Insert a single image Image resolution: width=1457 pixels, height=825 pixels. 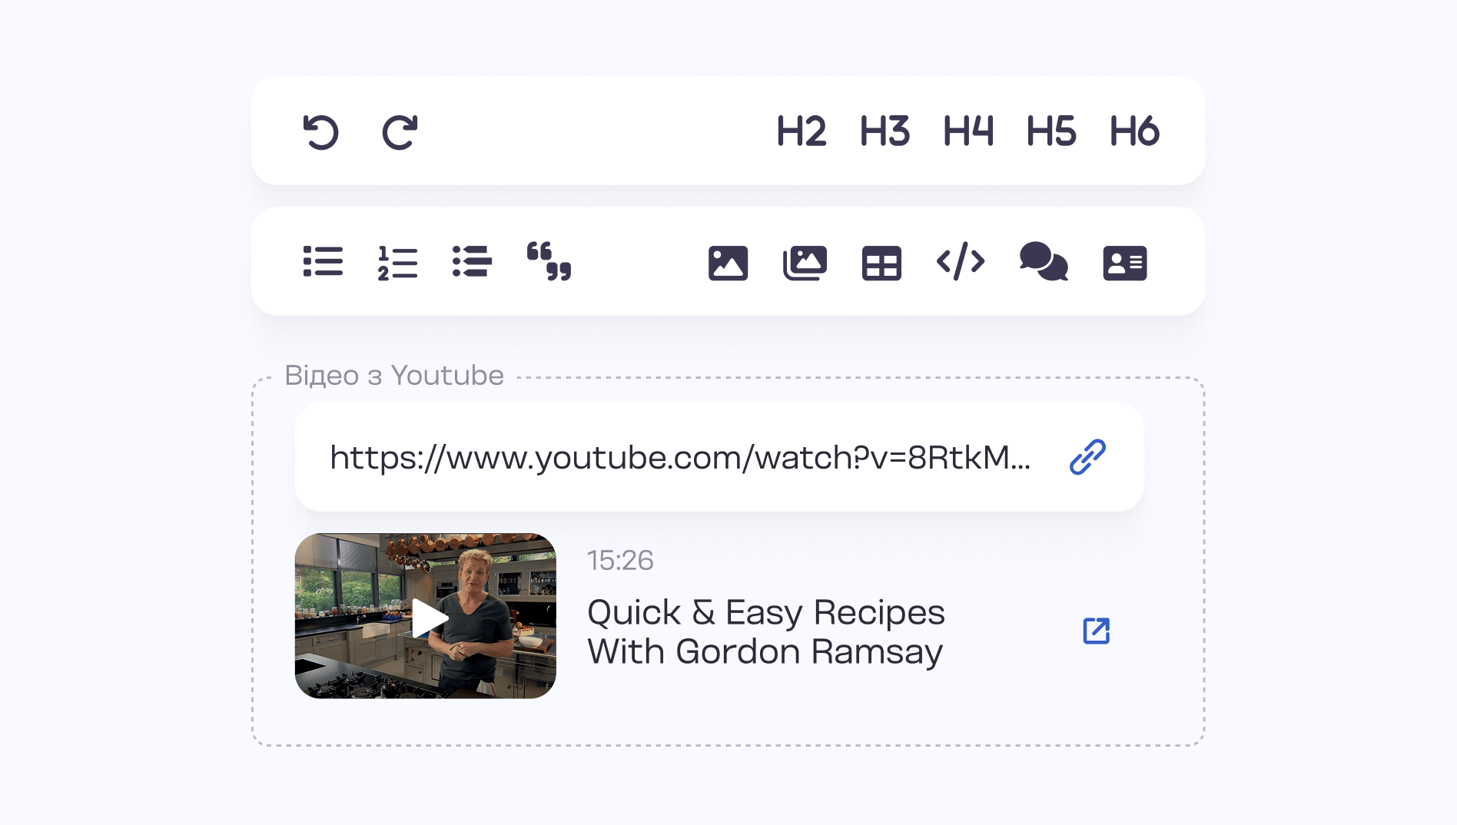[728, 263]
